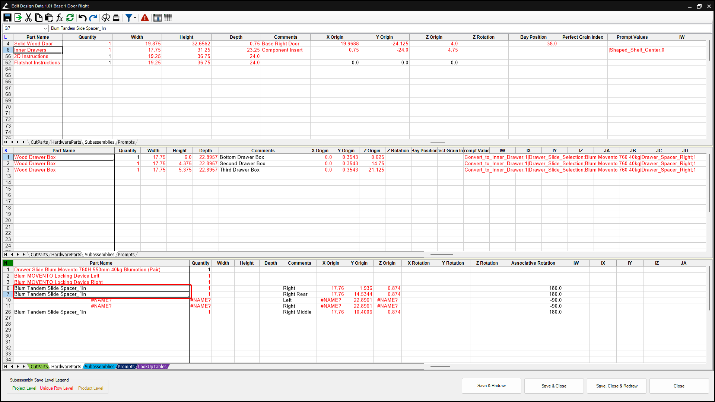Click the red warning triangle icon
The height and width of the screenshot is (402, 715).
tap(145, 17)
